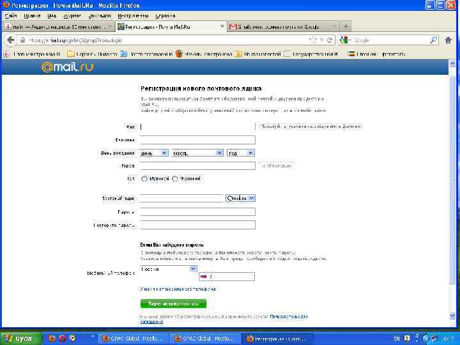Click the help question mark tray icon

[406, 339]
